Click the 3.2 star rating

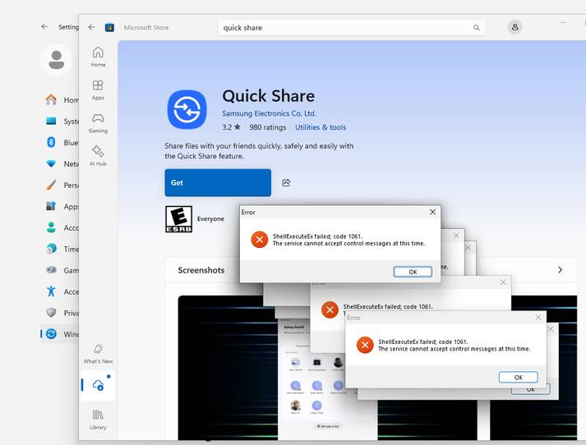231,127
